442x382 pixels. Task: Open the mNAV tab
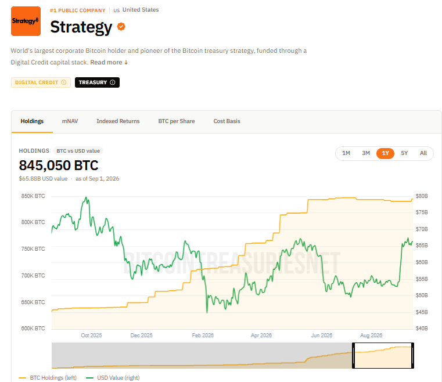pyautogui.click(x=70, y=121)
